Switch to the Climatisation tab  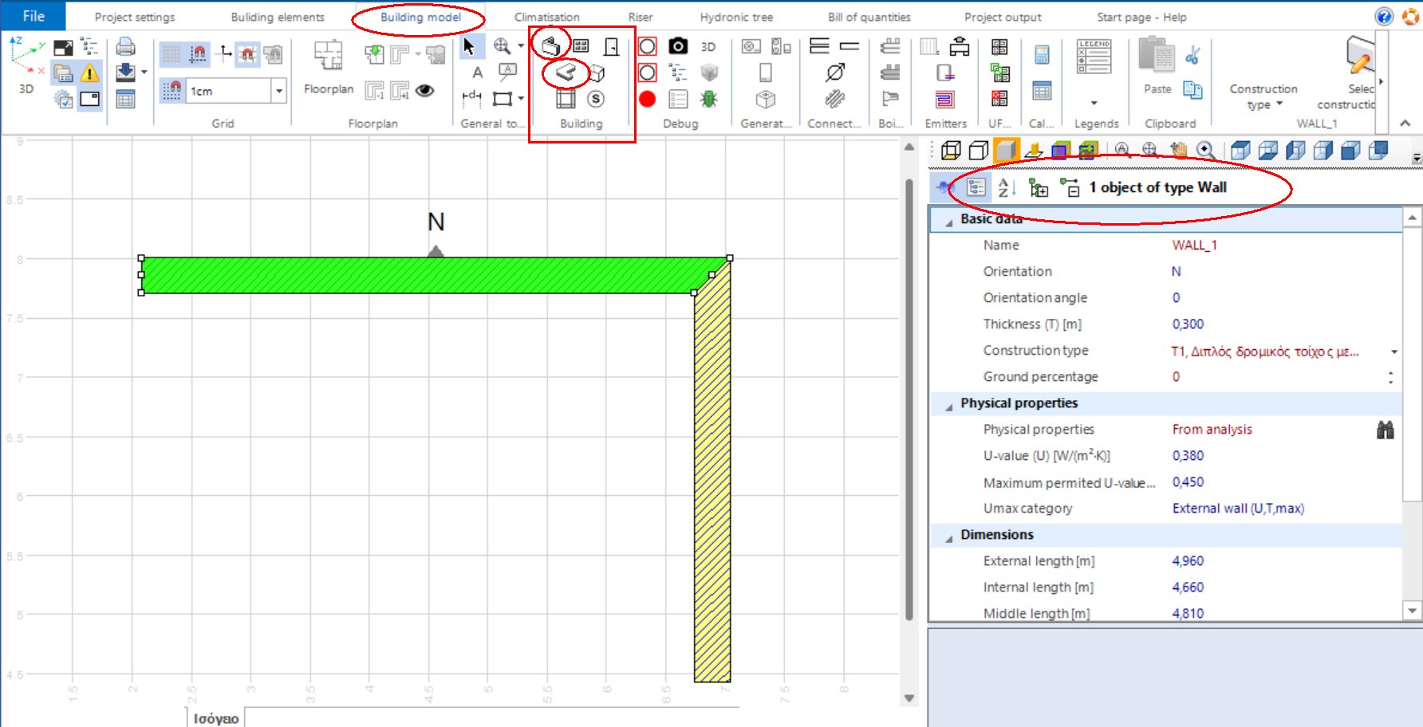click(546, 17)
